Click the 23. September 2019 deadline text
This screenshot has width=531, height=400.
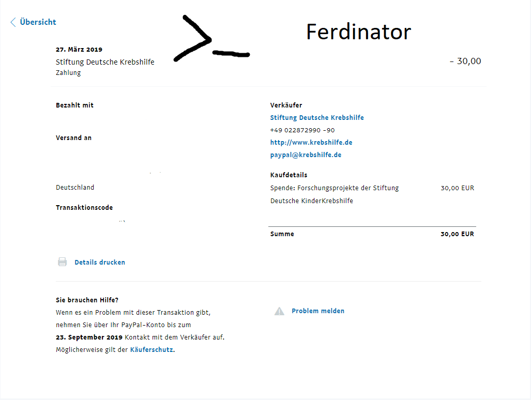pos(89,337)
